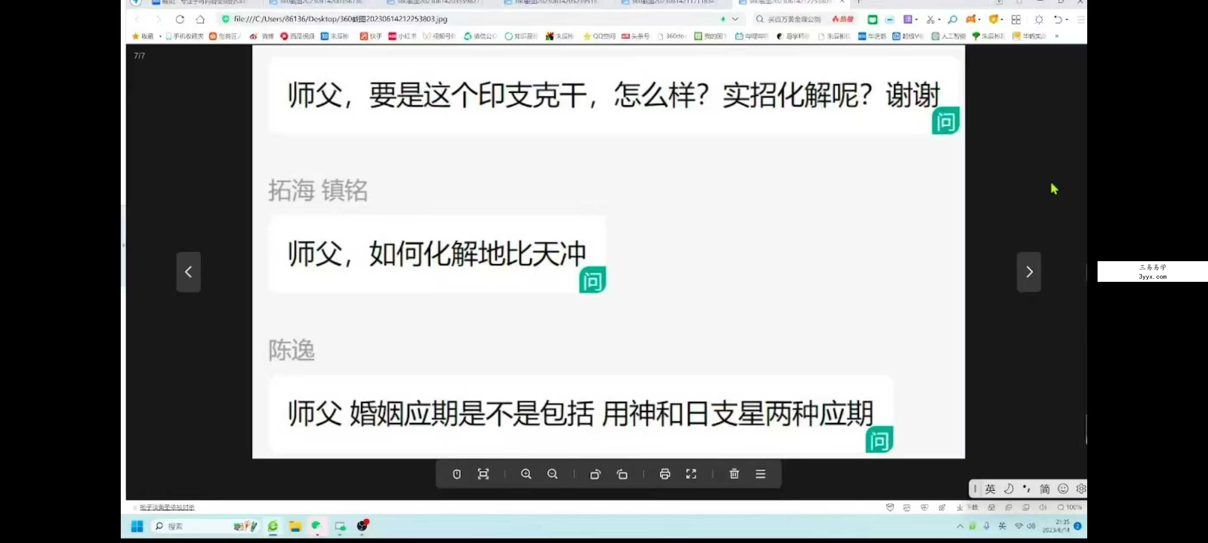1208x543 pixels.
Task: Click the address bar file URL
Action: coord(340,19)
